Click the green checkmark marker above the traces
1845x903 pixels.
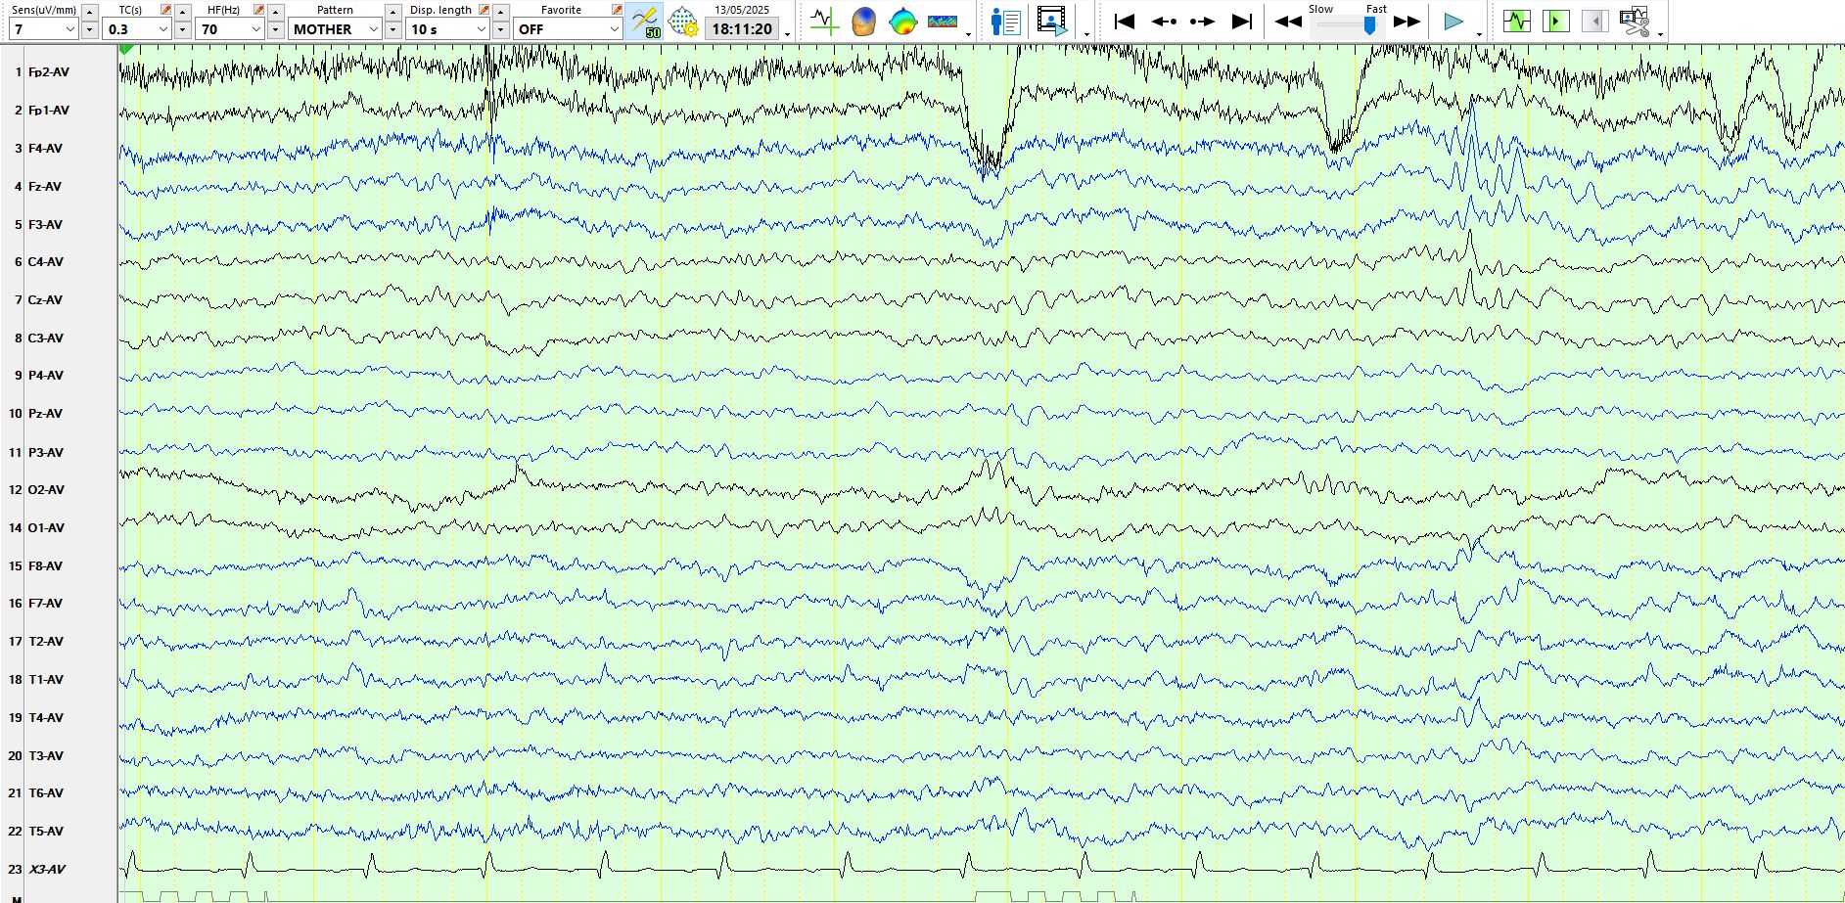pos(126,49)
